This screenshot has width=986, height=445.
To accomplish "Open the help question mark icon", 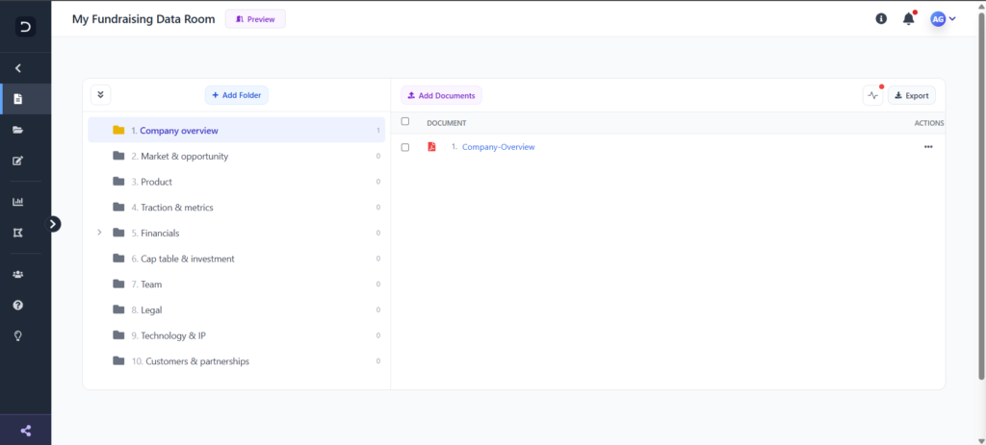I will (x=17, y=305).
